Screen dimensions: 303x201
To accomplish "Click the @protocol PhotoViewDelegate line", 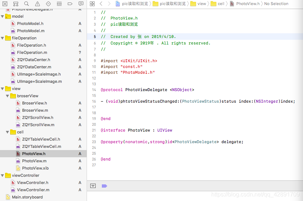I will coord(148,90).
